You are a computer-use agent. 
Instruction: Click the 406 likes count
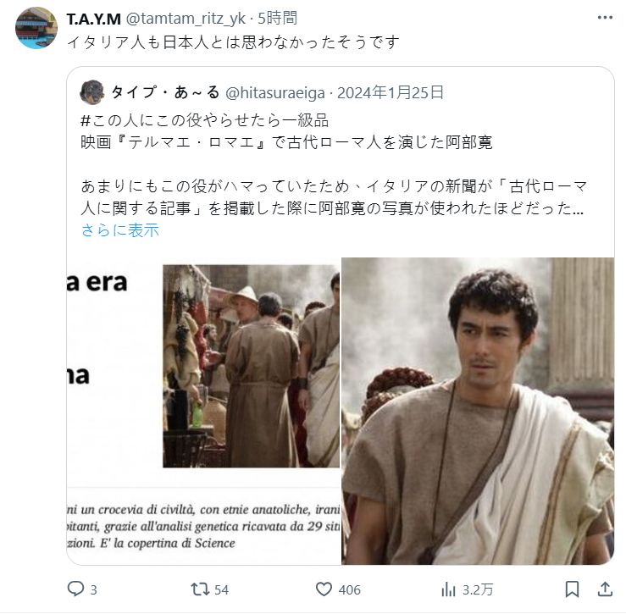pos(349,590)
